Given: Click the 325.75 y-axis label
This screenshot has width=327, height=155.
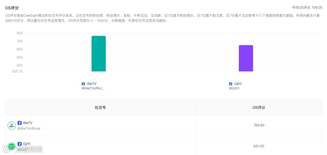Looking at the screenshot, I should [x=17, y=71].
